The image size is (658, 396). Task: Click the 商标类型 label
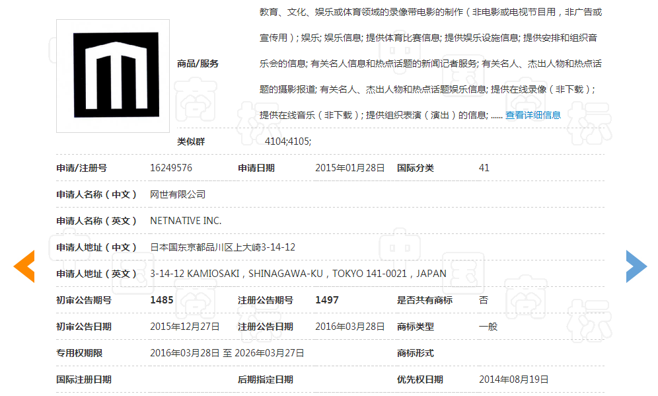tap(416, 327)
